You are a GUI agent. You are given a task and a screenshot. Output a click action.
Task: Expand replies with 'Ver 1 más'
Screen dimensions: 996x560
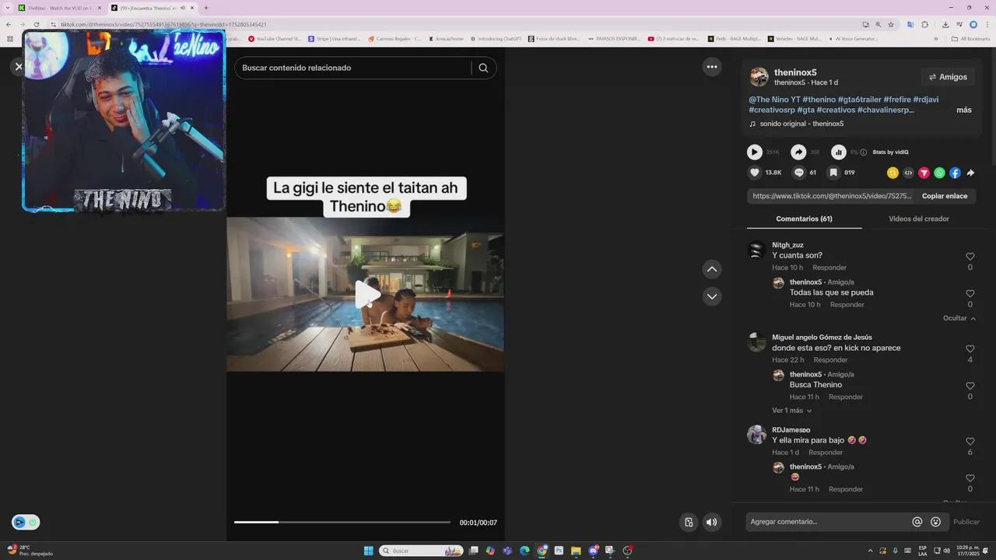(x=792, y=411)
